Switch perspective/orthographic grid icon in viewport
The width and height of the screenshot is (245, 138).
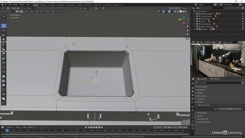pyautogui.click(x=187, y=38)
